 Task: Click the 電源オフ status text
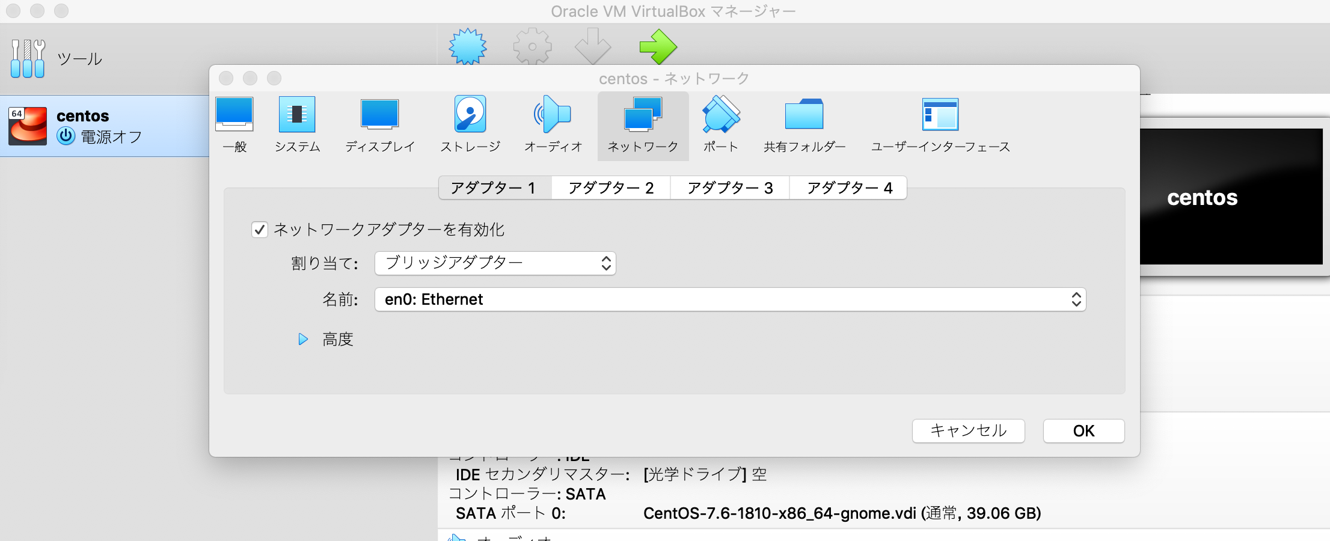click(x=111, y=137)
